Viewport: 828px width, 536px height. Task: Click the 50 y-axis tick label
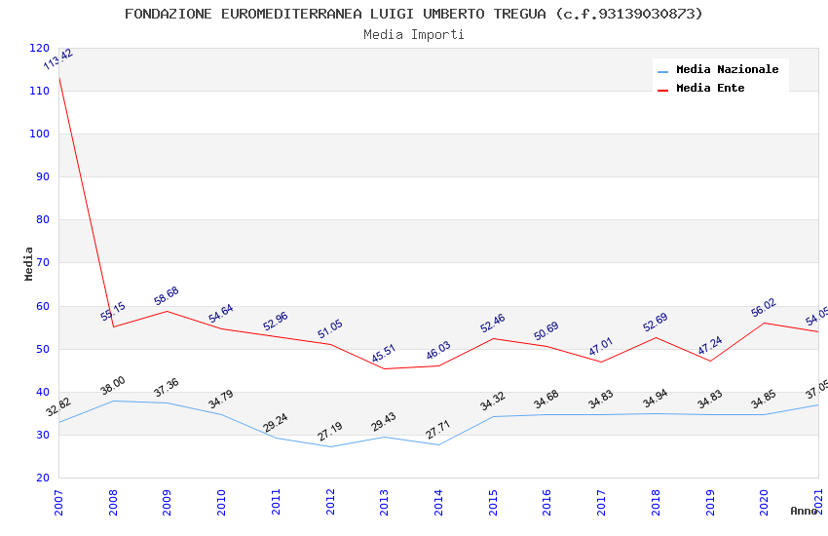pos(43,349)
